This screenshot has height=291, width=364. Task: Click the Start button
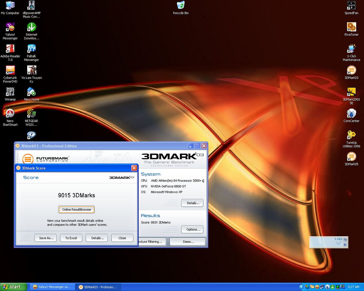tap(13, 287)
